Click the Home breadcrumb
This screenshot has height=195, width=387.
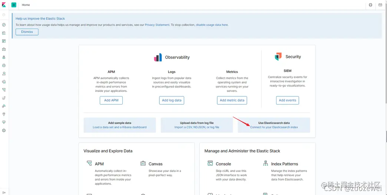click(x=26, y=5)
